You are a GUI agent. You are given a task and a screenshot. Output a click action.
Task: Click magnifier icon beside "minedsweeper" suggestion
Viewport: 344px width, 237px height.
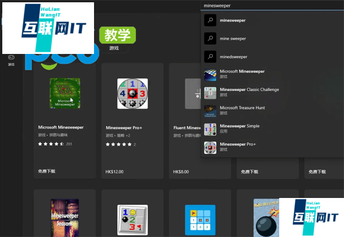coord(210,57)
